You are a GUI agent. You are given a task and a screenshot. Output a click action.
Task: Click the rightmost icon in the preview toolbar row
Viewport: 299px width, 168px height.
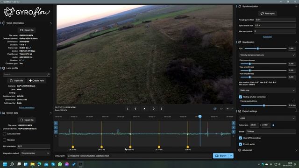click(x=232, y=109)
